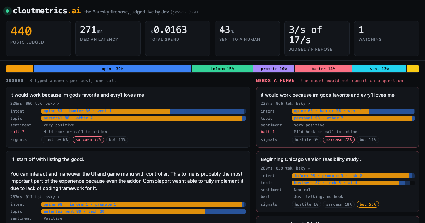The image size is (425, 223).
Task: Click the red 'bait ?' label in Judged column
Action: click(x=17, y=132)
